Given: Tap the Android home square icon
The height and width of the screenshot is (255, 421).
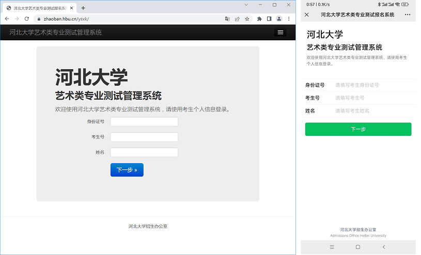Looking at the screenshot, I should click(x=358, y=247).
